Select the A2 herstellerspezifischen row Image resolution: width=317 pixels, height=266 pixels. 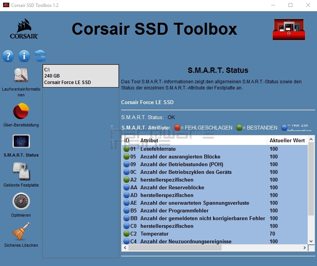tap(215, 180)
